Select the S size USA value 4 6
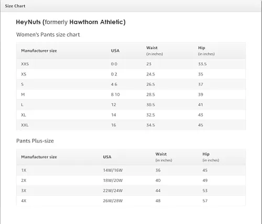Viewport: 262px width, 224px height. (x=114, y=84)
